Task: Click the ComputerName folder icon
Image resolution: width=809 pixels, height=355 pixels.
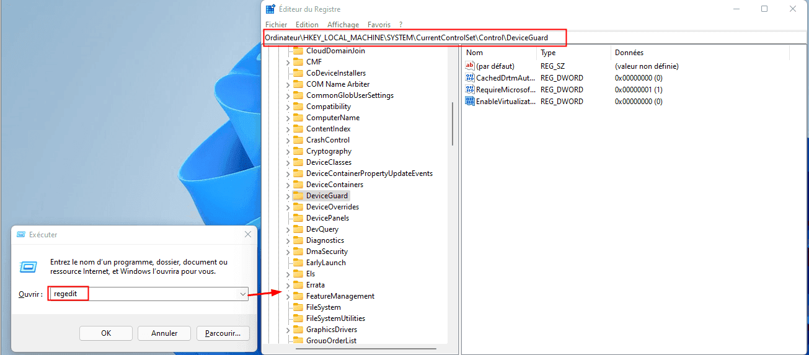Action: coord(298,118)
